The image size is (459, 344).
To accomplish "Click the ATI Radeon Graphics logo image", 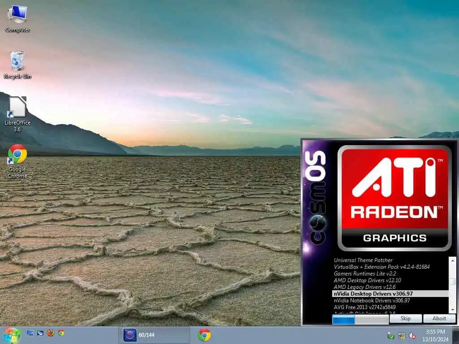I will [x=394, y=198].
